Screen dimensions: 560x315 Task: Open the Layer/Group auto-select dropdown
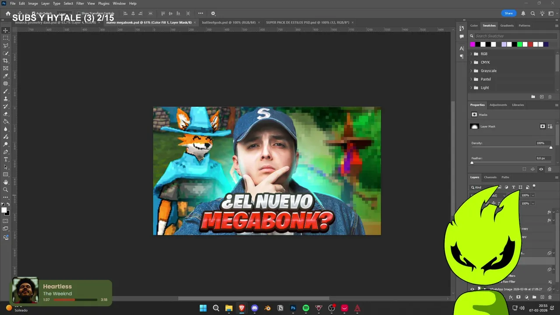(x=63, y=14)
